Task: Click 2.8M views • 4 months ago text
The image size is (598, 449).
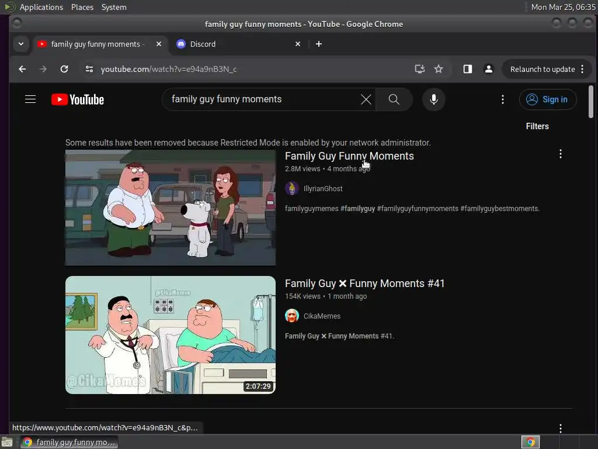Action: tap(327, 169)
